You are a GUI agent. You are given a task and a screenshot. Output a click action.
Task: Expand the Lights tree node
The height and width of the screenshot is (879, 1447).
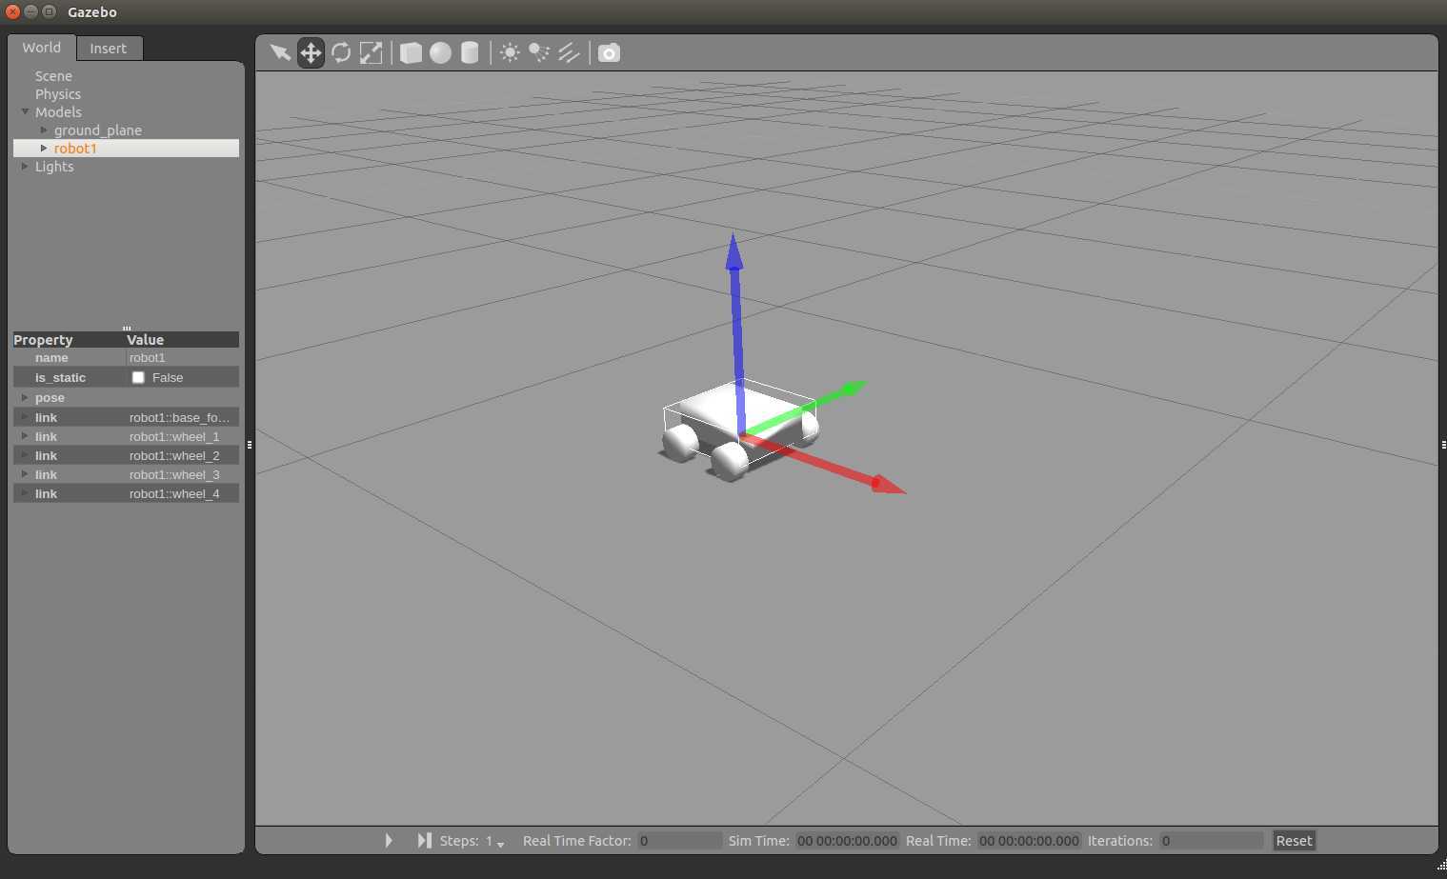(x=25, y=167)
